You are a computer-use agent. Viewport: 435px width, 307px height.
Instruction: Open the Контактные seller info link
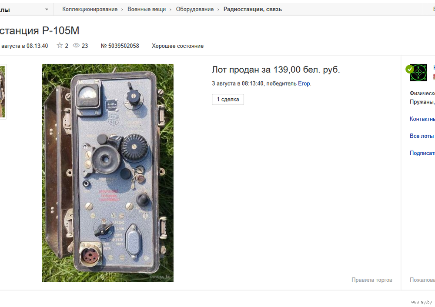(x=422, y=119)
